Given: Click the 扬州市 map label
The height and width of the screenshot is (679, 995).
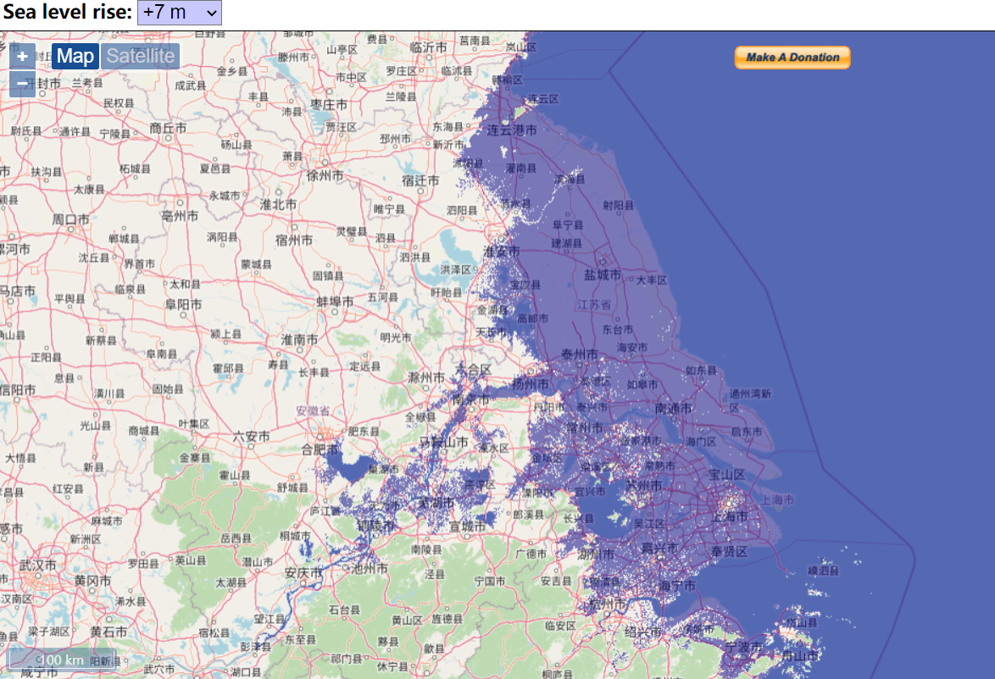Looking at the screenshot, I should [x=531, y=384].
